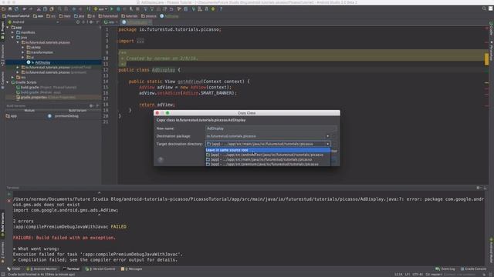Click line 12 public class AdDisplay in editor
The width and height of the screenshot is (494, 277).
(149, 70)
